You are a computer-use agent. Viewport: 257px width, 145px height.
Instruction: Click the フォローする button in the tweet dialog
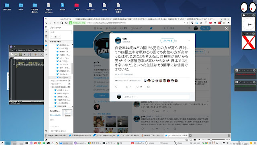pyautogui.click(x=167, y=41)
